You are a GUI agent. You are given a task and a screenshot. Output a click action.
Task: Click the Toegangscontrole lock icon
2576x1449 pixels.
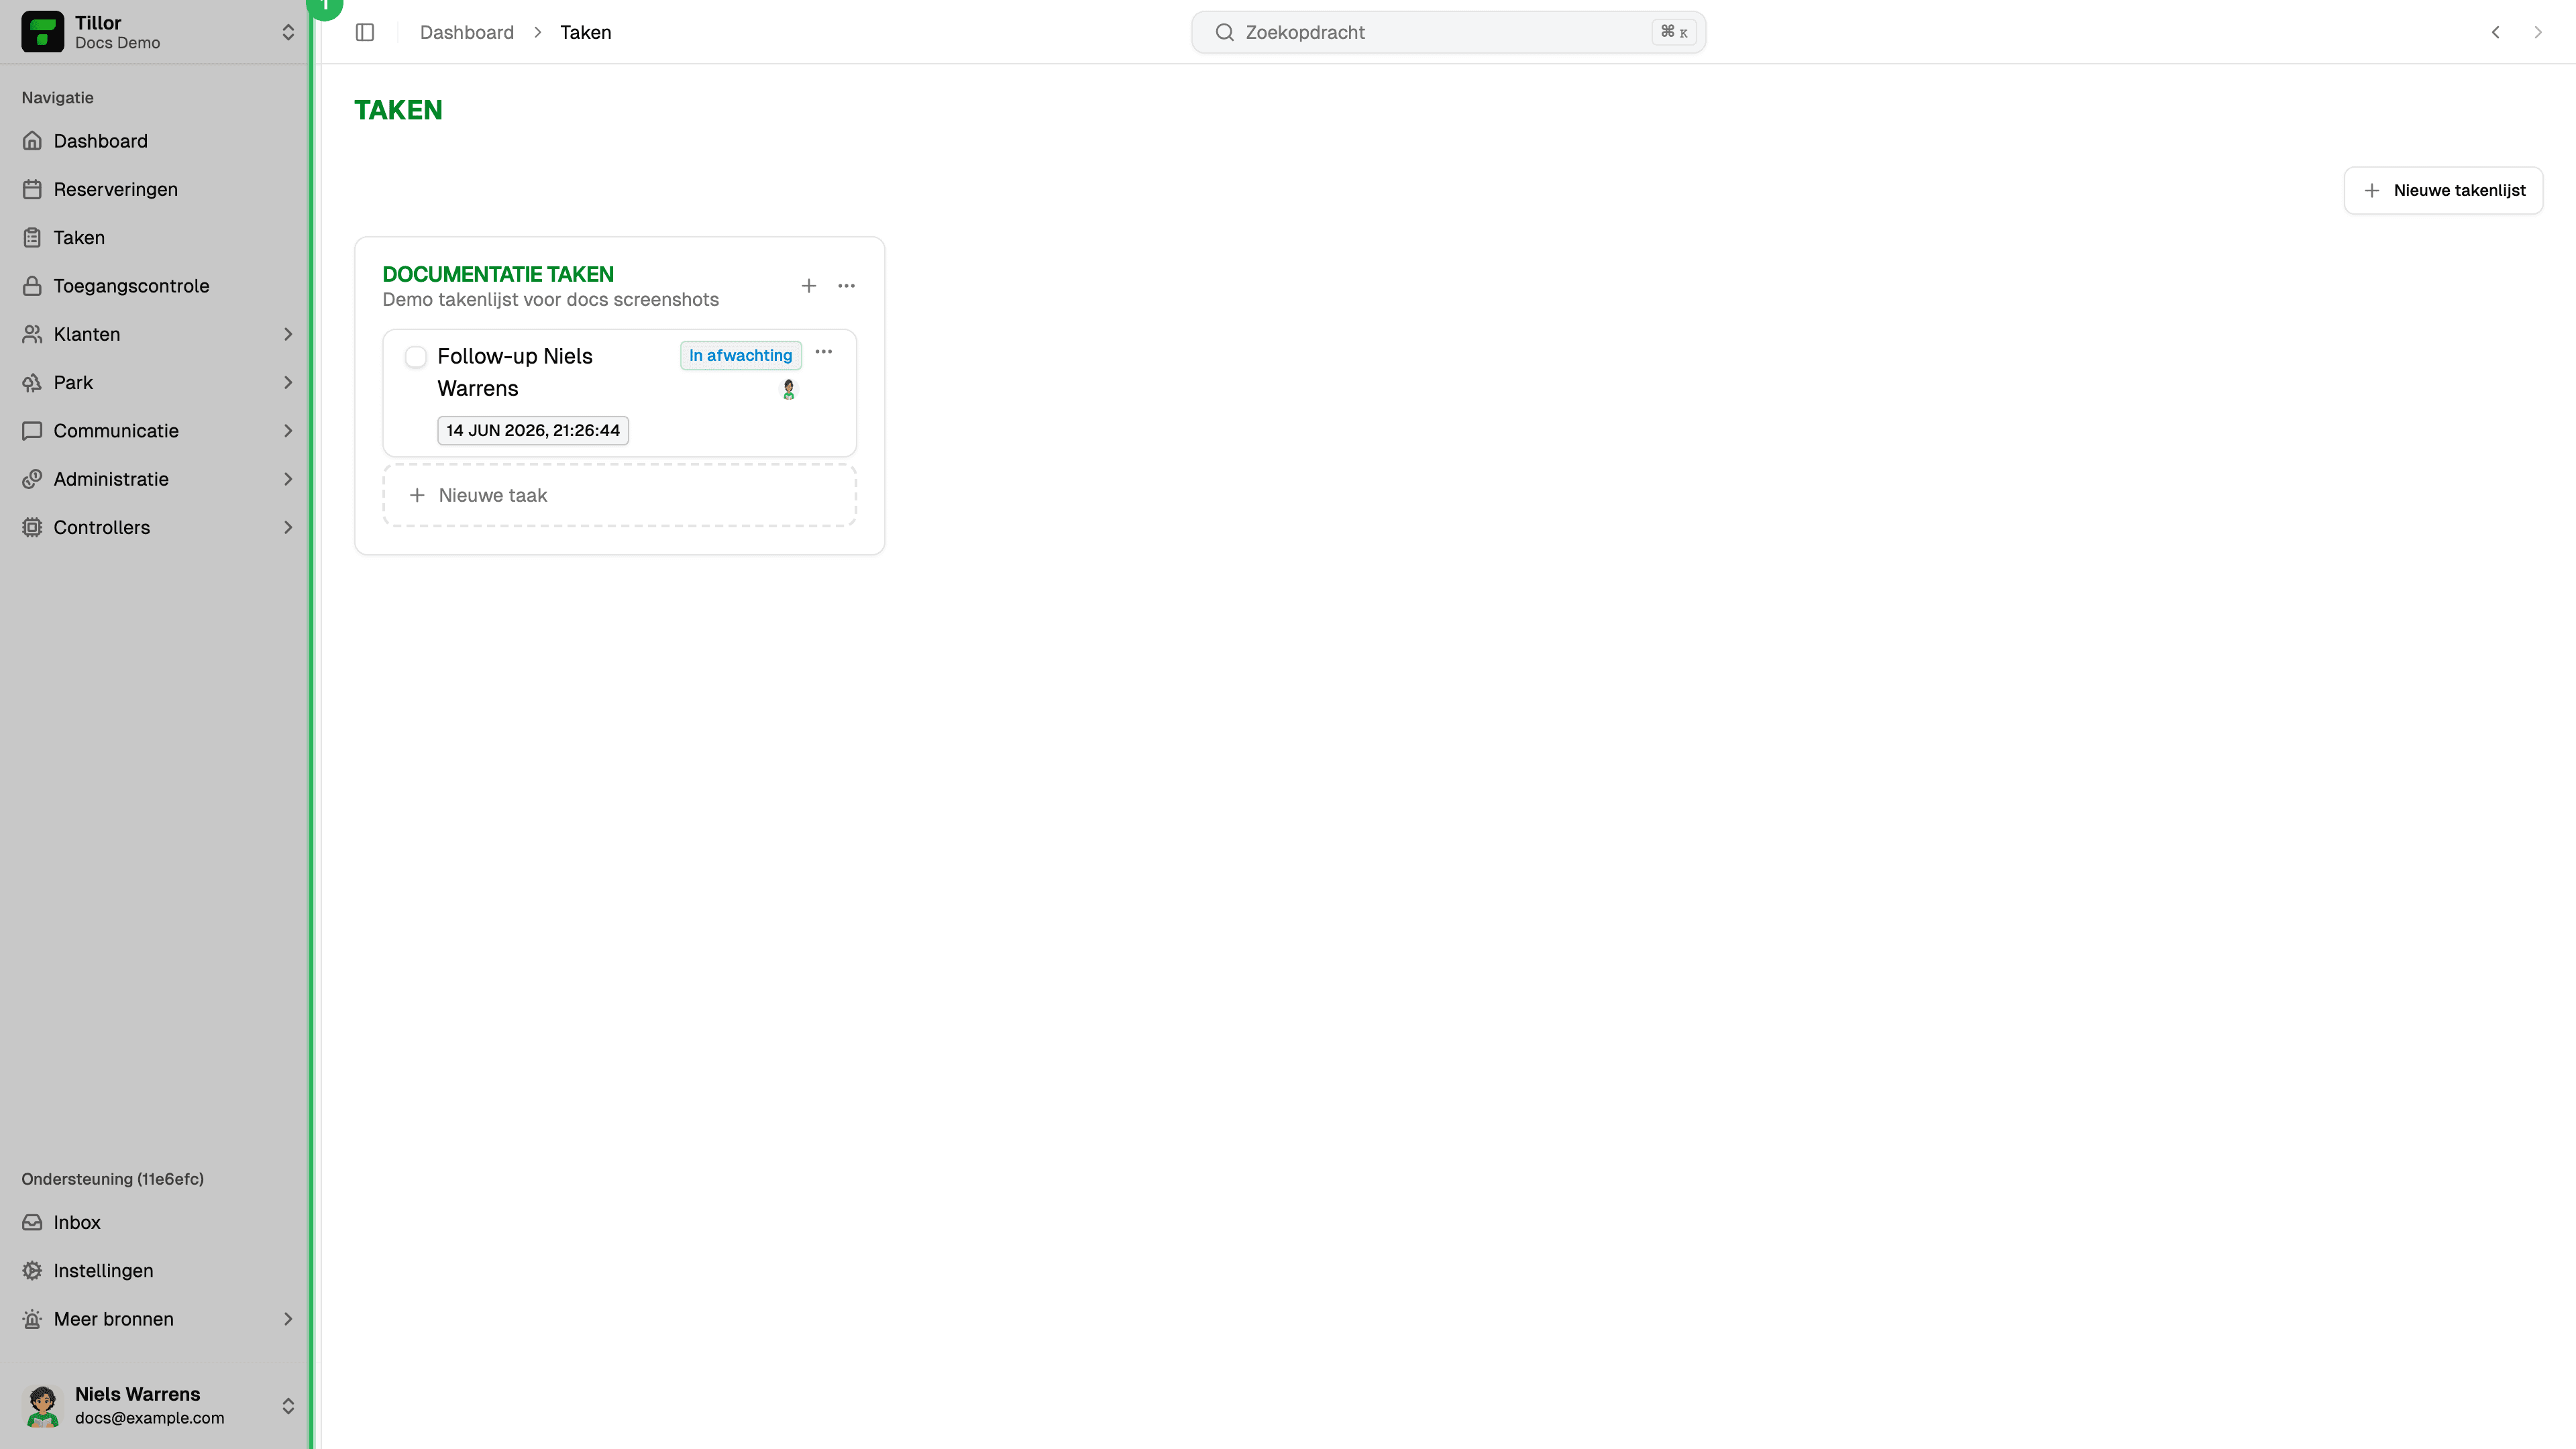tap(32, 286)
